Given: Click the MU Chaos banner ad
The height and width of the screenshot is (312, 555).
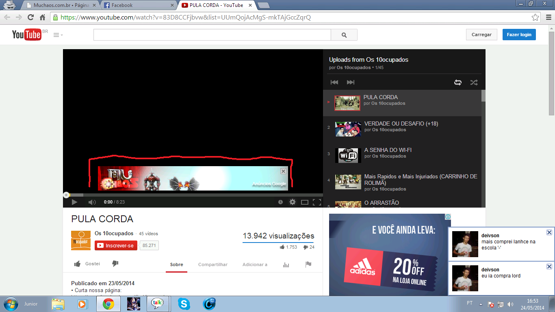Looking at the screenshot, I should [x=193, y=178].
